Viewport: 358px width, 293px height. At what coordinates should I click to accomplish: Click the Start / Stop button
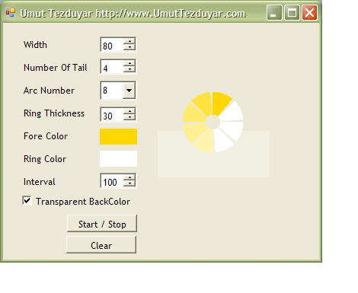(x=102, y=224)
